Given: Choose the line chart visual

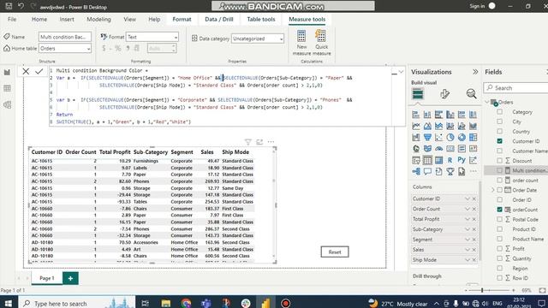Looking at the screenshot, I should click(x=416, y=126).
